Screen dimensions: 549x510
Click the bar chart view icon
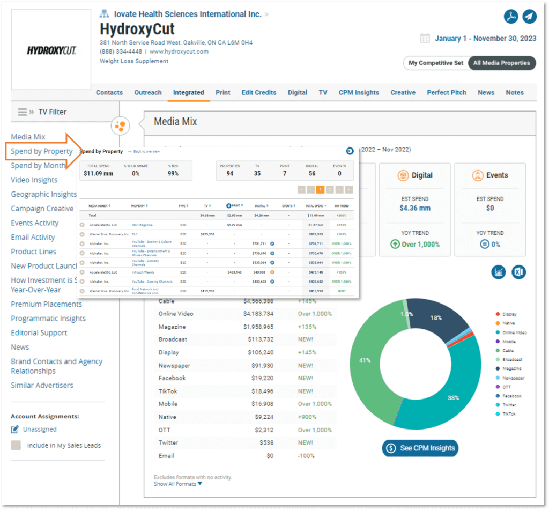tap(498, 272)
